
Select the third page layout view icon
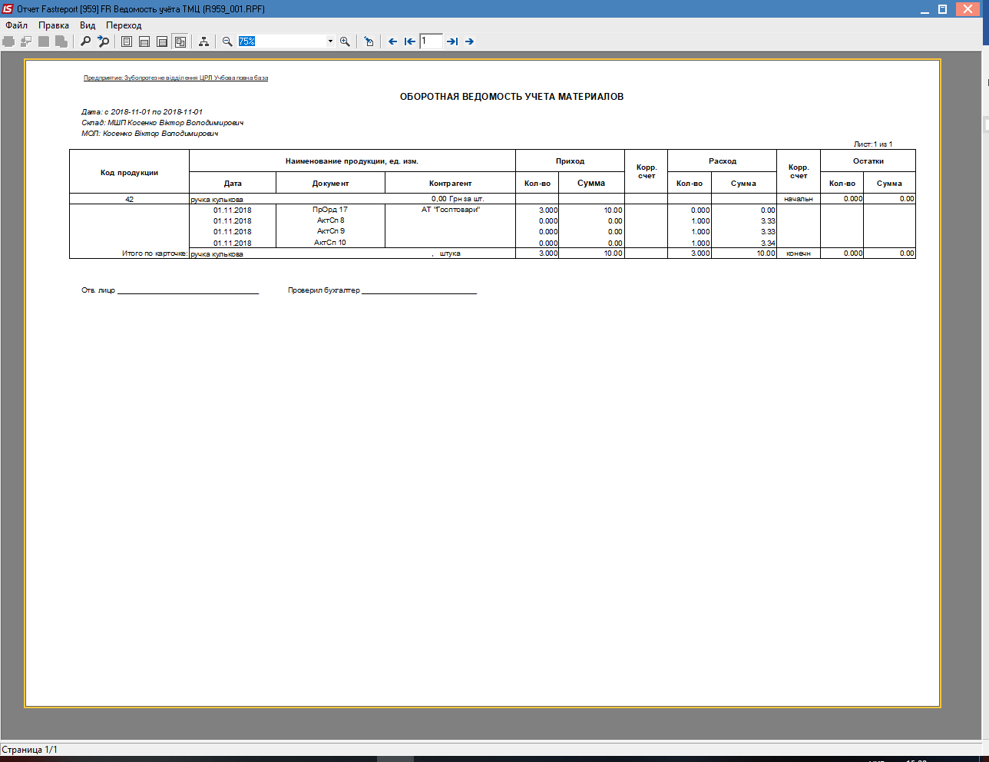[x=162, y=41]
